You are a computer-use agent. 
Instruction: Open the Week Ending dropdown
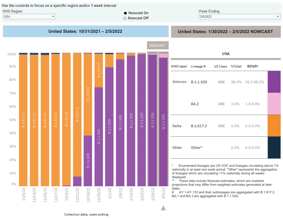[x=239, y=17]
